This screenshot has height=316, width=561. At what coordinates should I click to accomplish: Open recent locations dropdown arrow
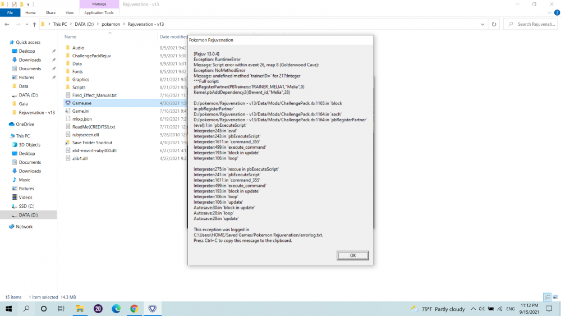click(27, 24)
